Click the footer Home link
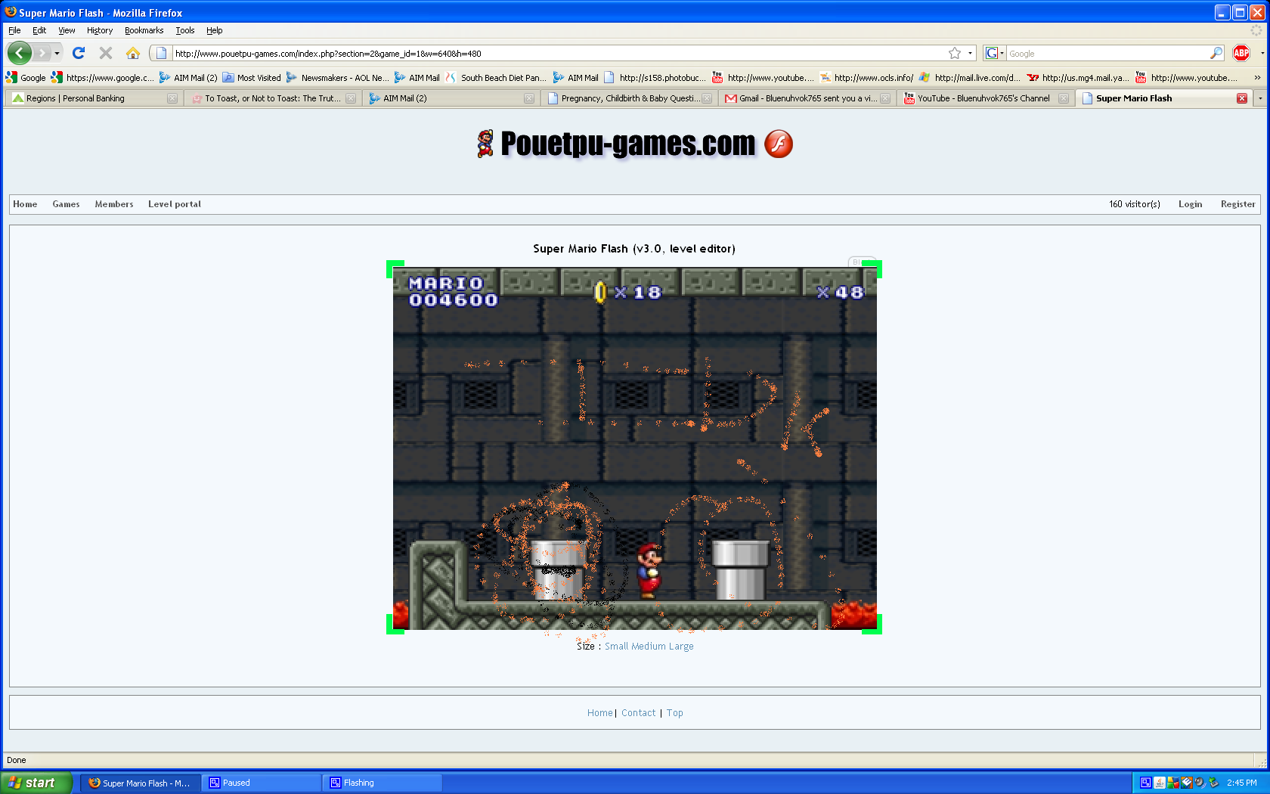This screenshot has width=1270, height=794. click(x=600, y=713)
